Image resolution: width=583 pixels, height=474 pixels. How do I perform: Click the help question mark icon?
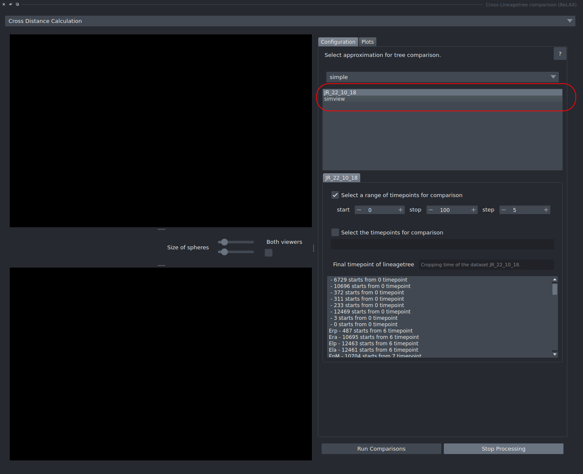click(560, 54)
